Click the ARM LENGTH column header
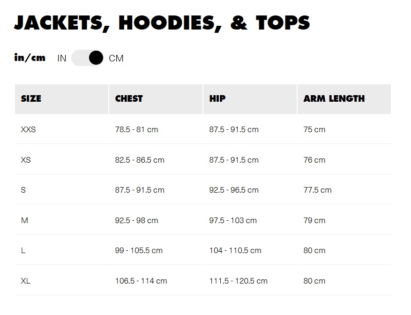 click(344, 99)
